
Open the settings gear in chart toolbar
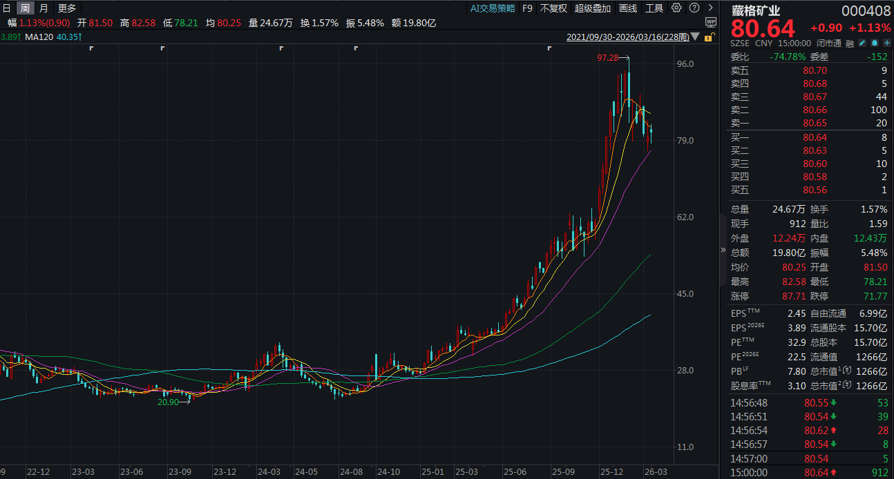pos(676,8)
